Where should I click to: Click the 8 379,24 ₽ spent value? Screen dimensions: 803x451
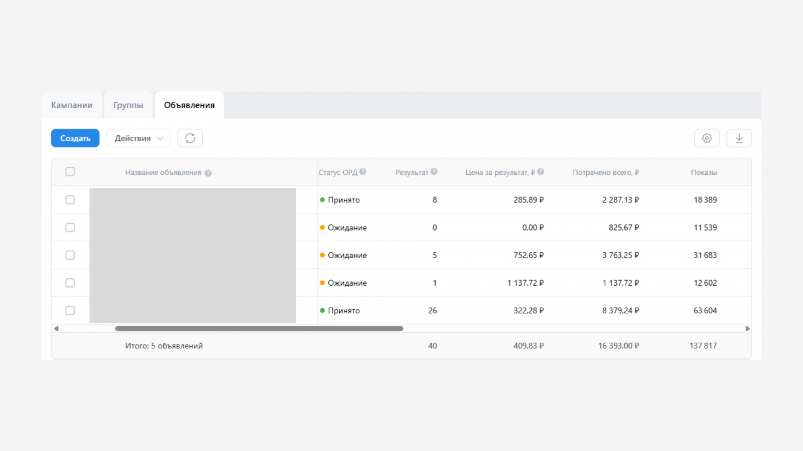(x=621, y=311)
